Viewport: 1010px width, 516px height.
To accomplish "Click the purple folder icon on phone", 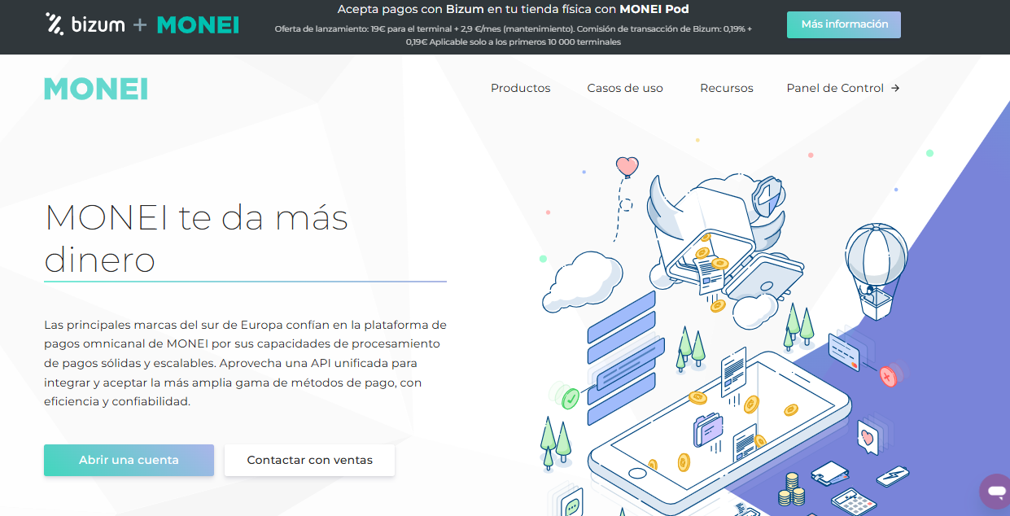I will [707, 430].
